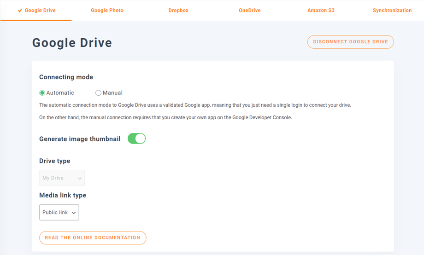Select the Automatic connecting mode radio button
The height and width of the screenshot is (255, 424).
click(x=42, y=93)
